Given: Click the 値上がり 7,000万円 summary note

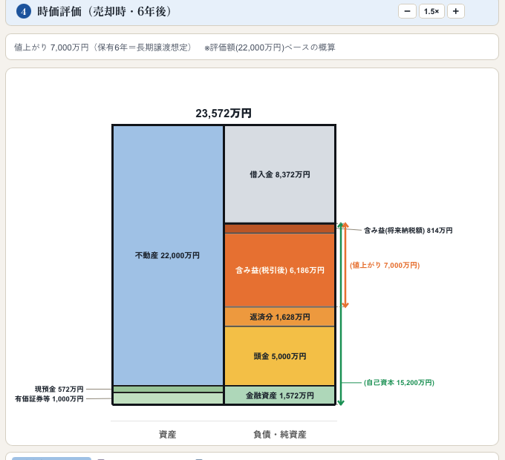Looking at the screenshot, I should pyautogui.click(x=102, y=47).
